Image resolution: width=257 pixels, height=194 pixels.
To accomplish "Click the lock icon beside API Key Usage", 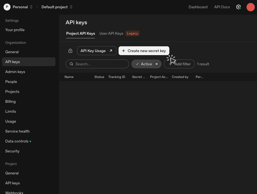I will tap(70, 51).
